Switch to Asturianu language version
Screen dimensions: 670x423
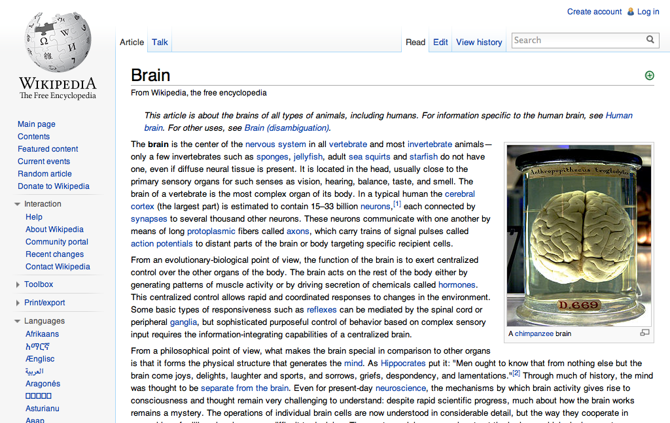pos(43,409)
